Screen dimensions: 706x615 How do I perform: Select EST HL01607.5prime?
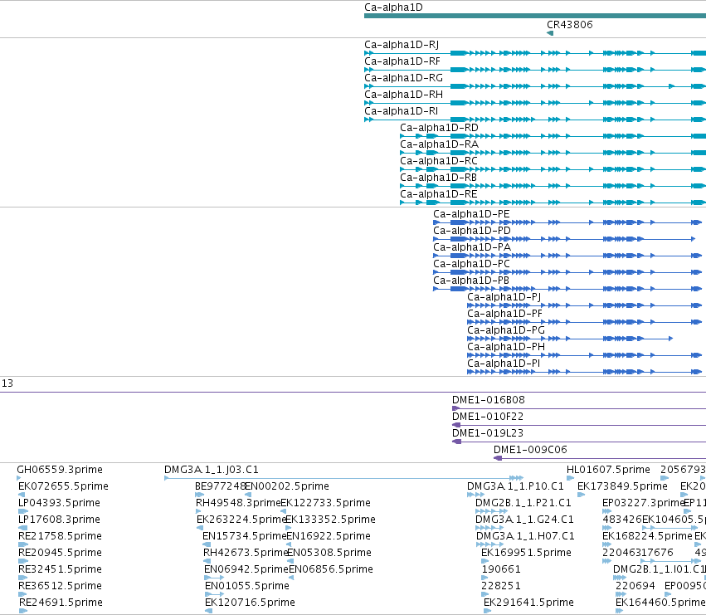coord(608,470)
